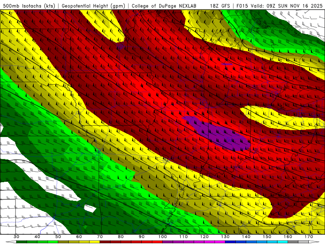Click the colorbar label '50'
The image size is (325, 244).
(x=58, y=237)
